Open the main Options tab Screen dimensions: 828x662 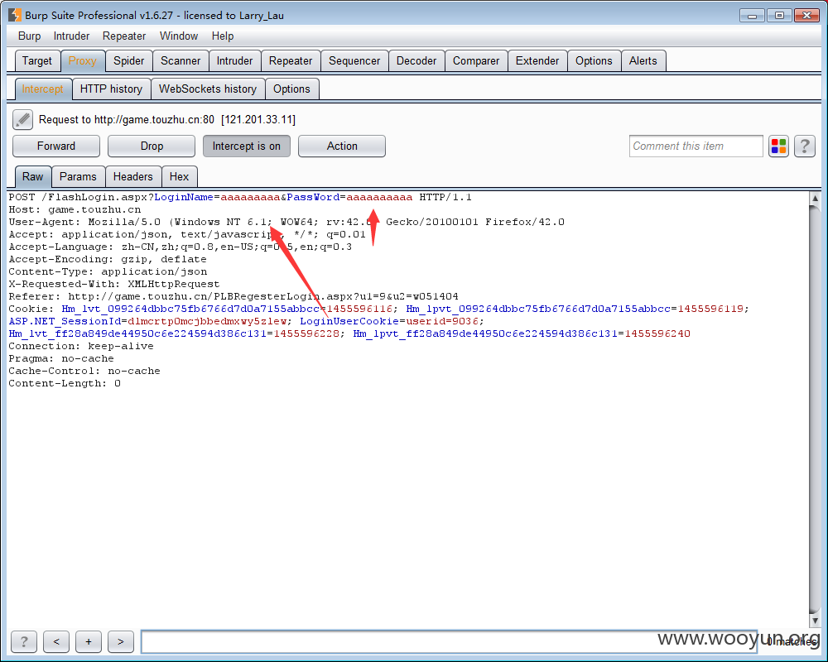click(594, 61)
